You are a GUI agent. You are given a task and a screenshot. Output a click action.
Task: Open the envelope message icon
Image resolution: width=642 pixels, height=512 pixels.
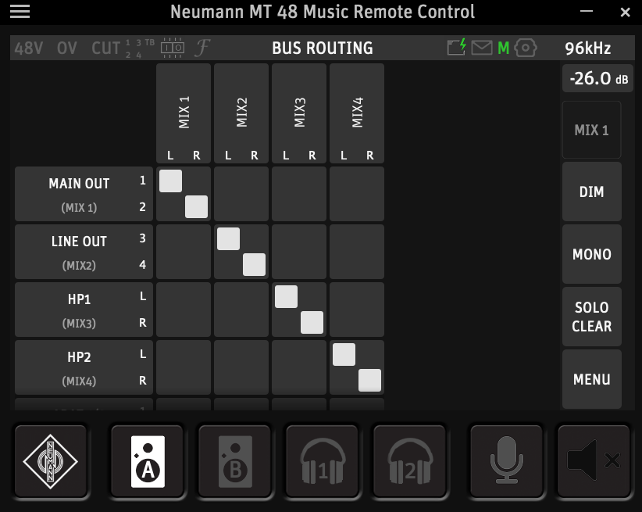point(482,48)
